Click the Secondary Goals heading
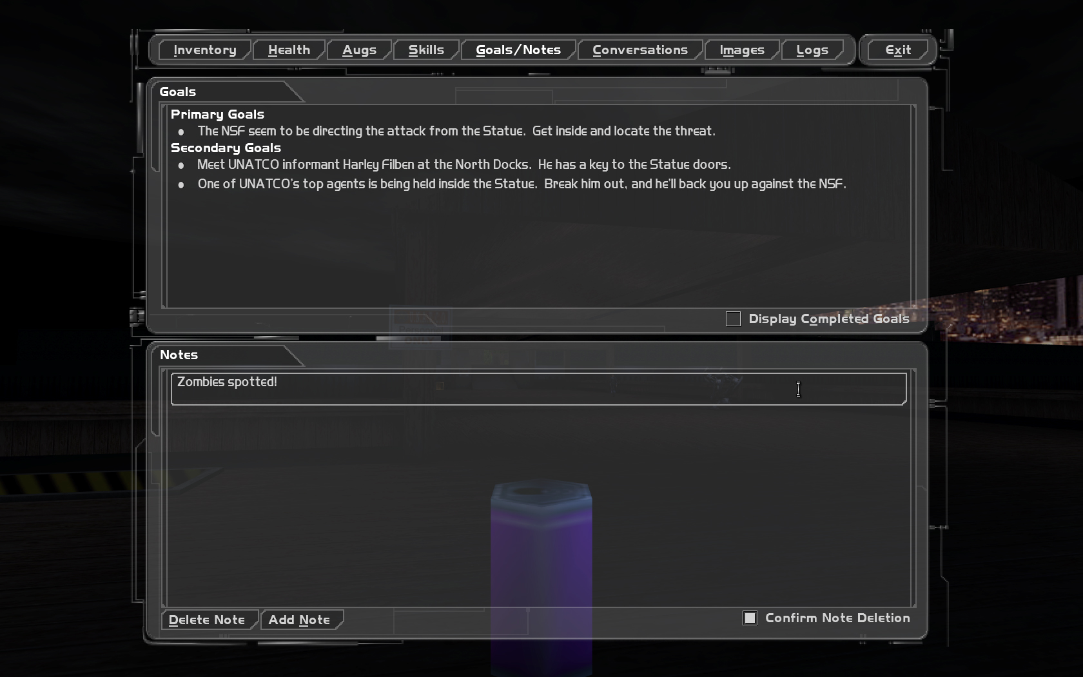The height and width of the screenshot is (677, 1083). (x=226, y=148)
